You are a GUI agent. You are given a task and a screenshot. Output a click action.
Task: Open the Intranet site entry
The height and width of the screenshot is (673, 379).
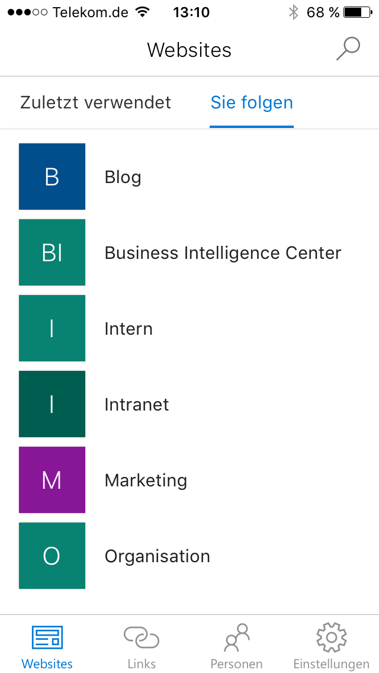(136, 405)
